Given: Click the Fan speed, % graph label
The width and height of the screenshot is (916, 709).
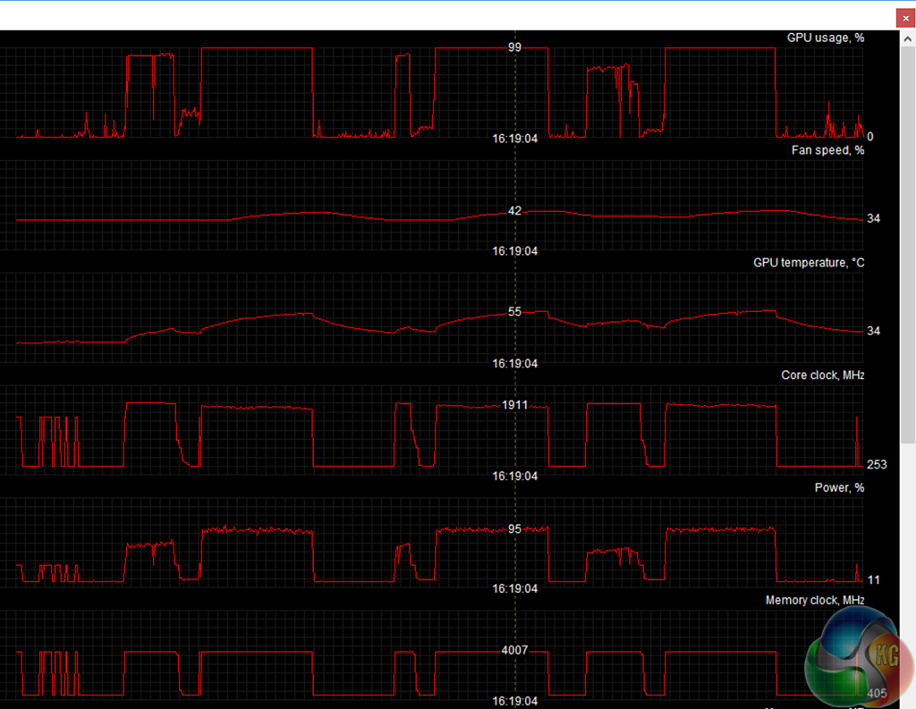Looking at the screenshot, I should tap(827, 150).
